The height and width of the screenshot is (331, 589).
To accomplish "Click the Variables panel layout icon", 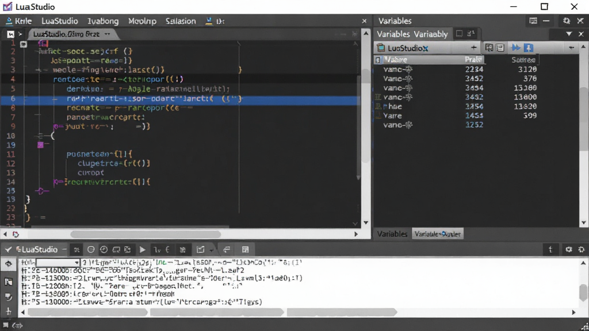I will tap(533, 21).
